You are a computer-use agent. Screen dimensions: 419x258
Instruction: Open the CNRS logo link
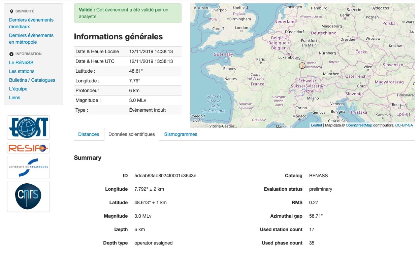tap(28, 197)
